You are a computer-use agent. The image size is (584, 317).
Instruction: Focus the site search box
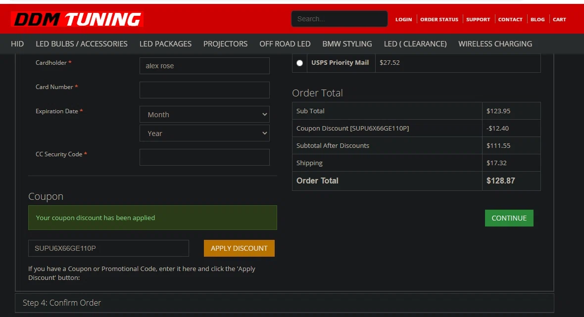340,19
